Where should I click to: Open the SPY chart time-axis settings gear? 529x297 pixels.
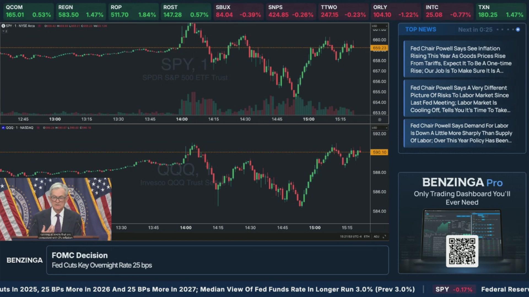pos(379,120)
